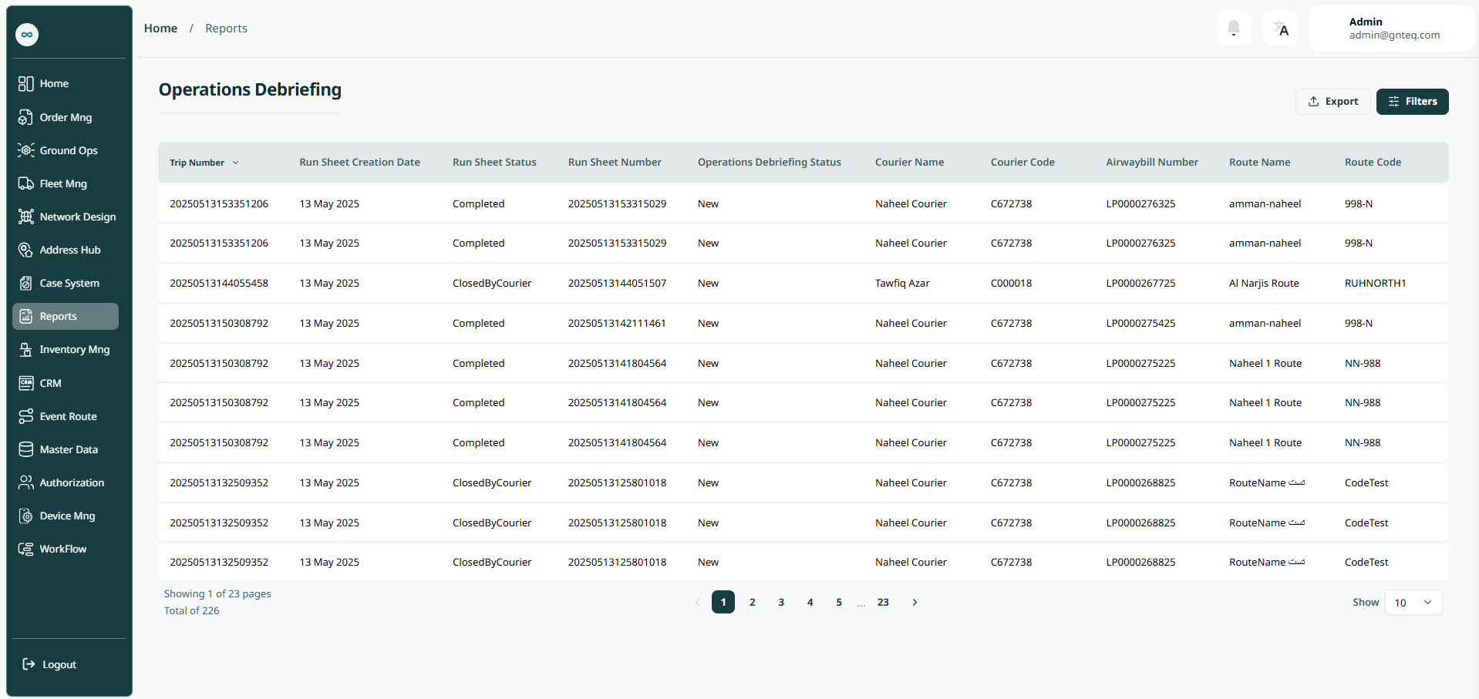Viewport: 1479px width, 699px height.
Task: Open Fleet Mng truck icon
Action: 26,183
